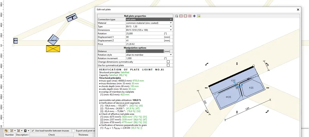Click the Price value 21,26 Kč
The width and height of the screenshot is (309, 137).
coord(130,44)
